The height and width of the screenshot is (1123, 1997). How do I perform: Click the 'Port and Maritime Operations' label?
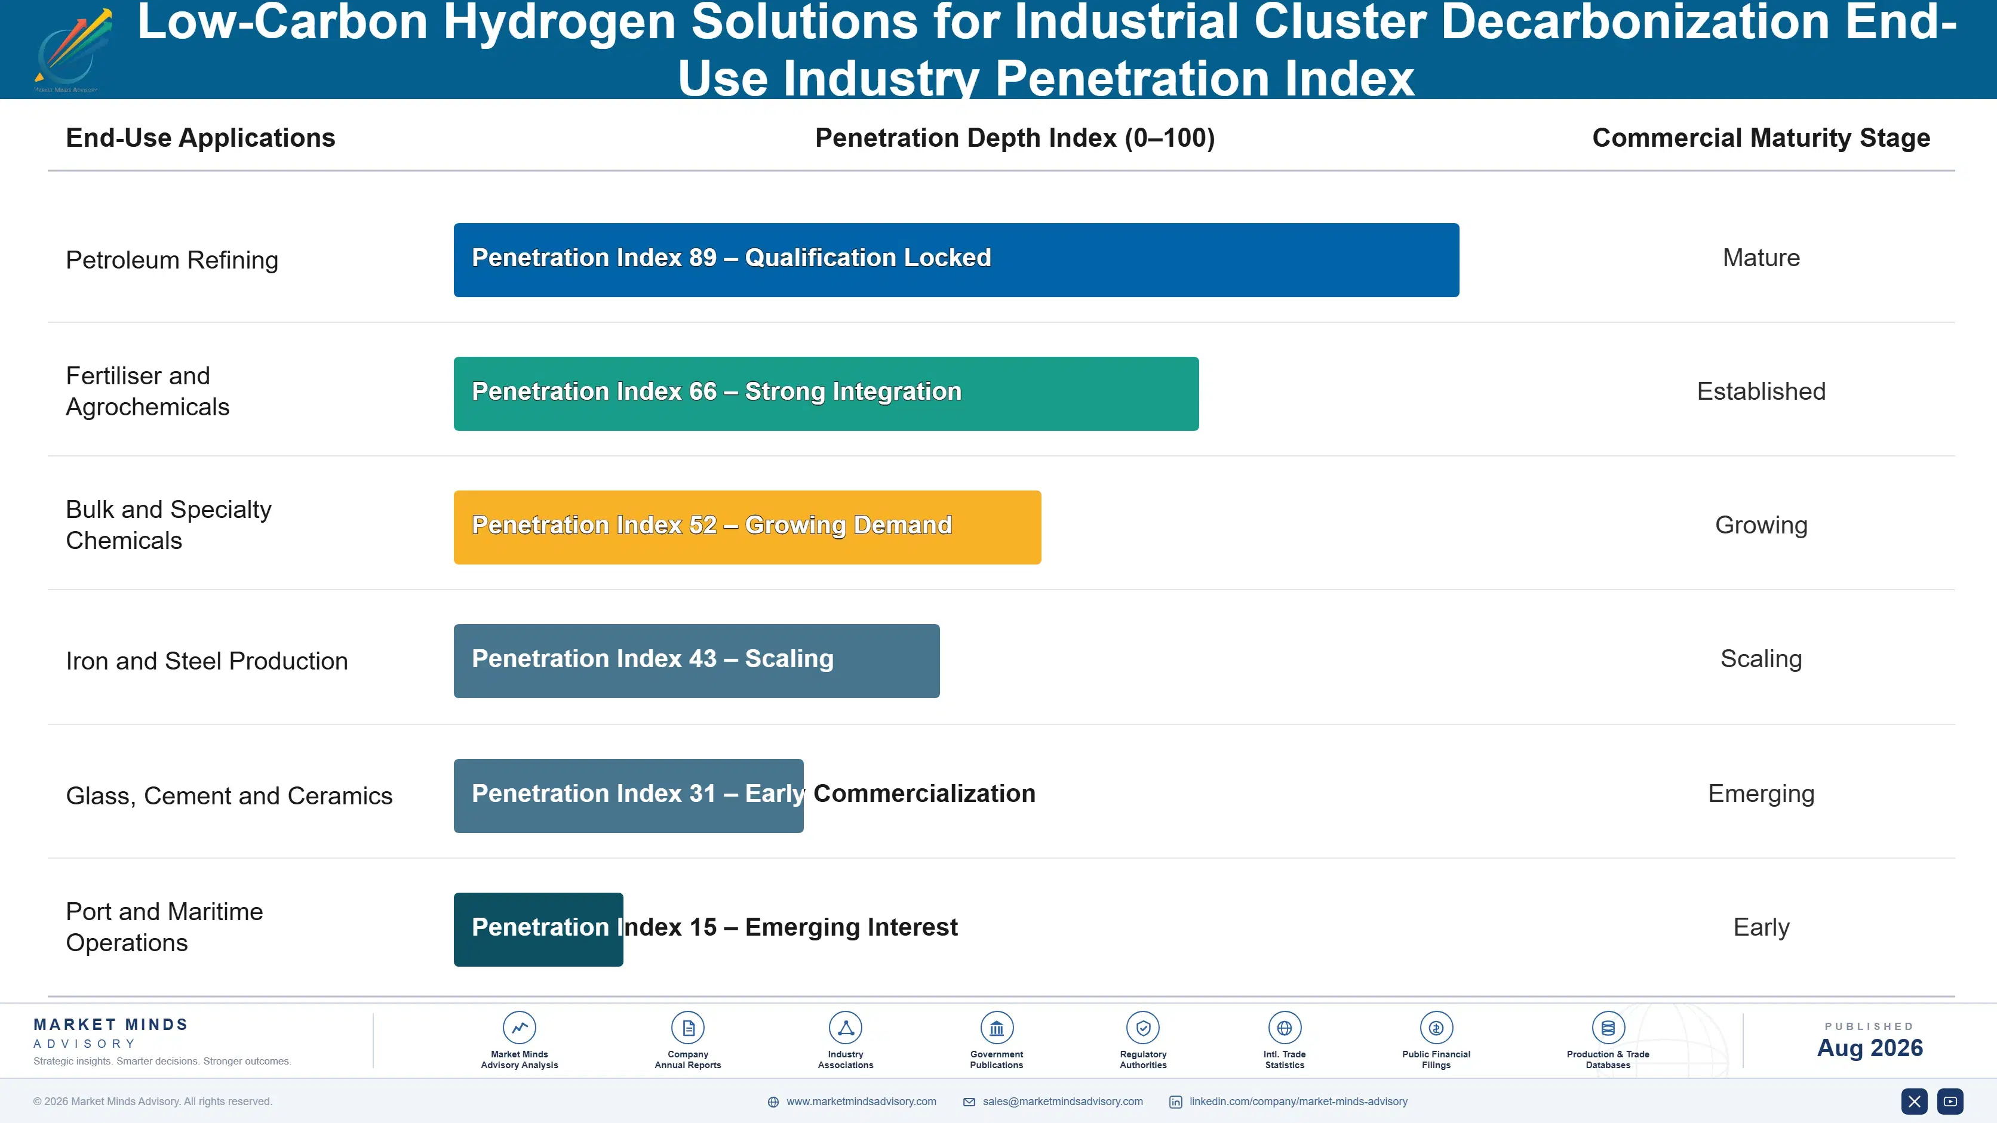pos(164,926)
